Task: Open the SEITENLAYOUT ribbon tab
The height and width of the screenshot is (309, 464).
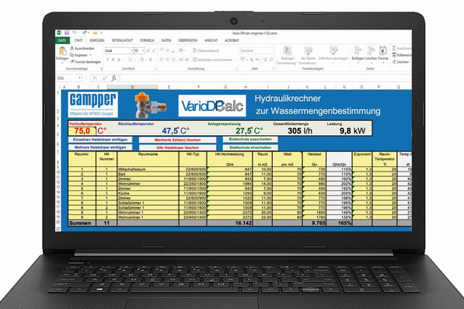Action: pos(122,40)
